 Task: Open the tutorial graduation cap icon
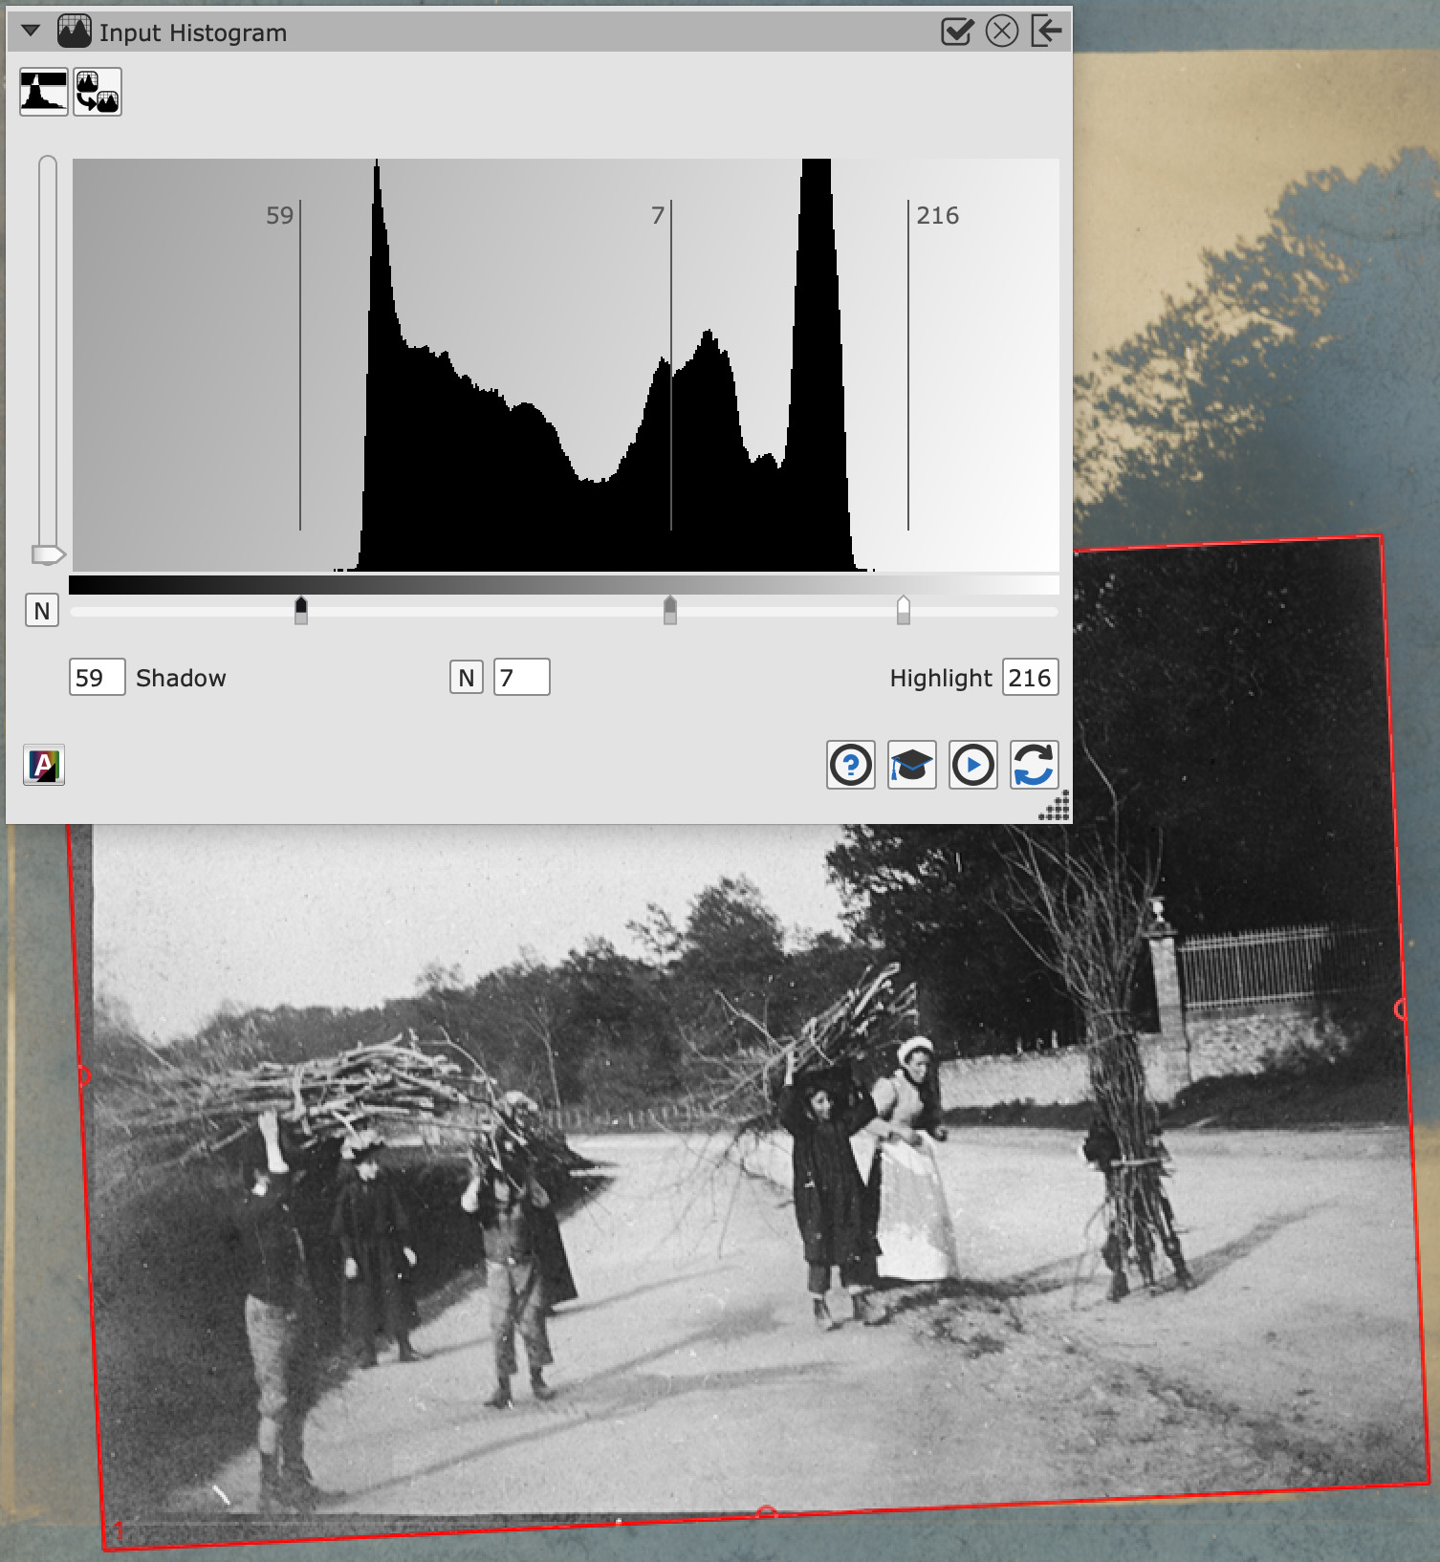coord(911,765)
